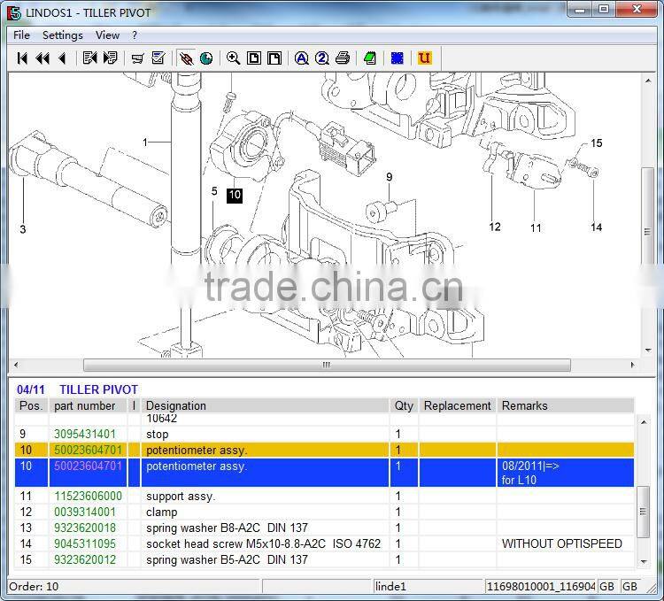Click callout number 14 in diagram
This screenshot has width=664, height=601.
coord(596,227)
